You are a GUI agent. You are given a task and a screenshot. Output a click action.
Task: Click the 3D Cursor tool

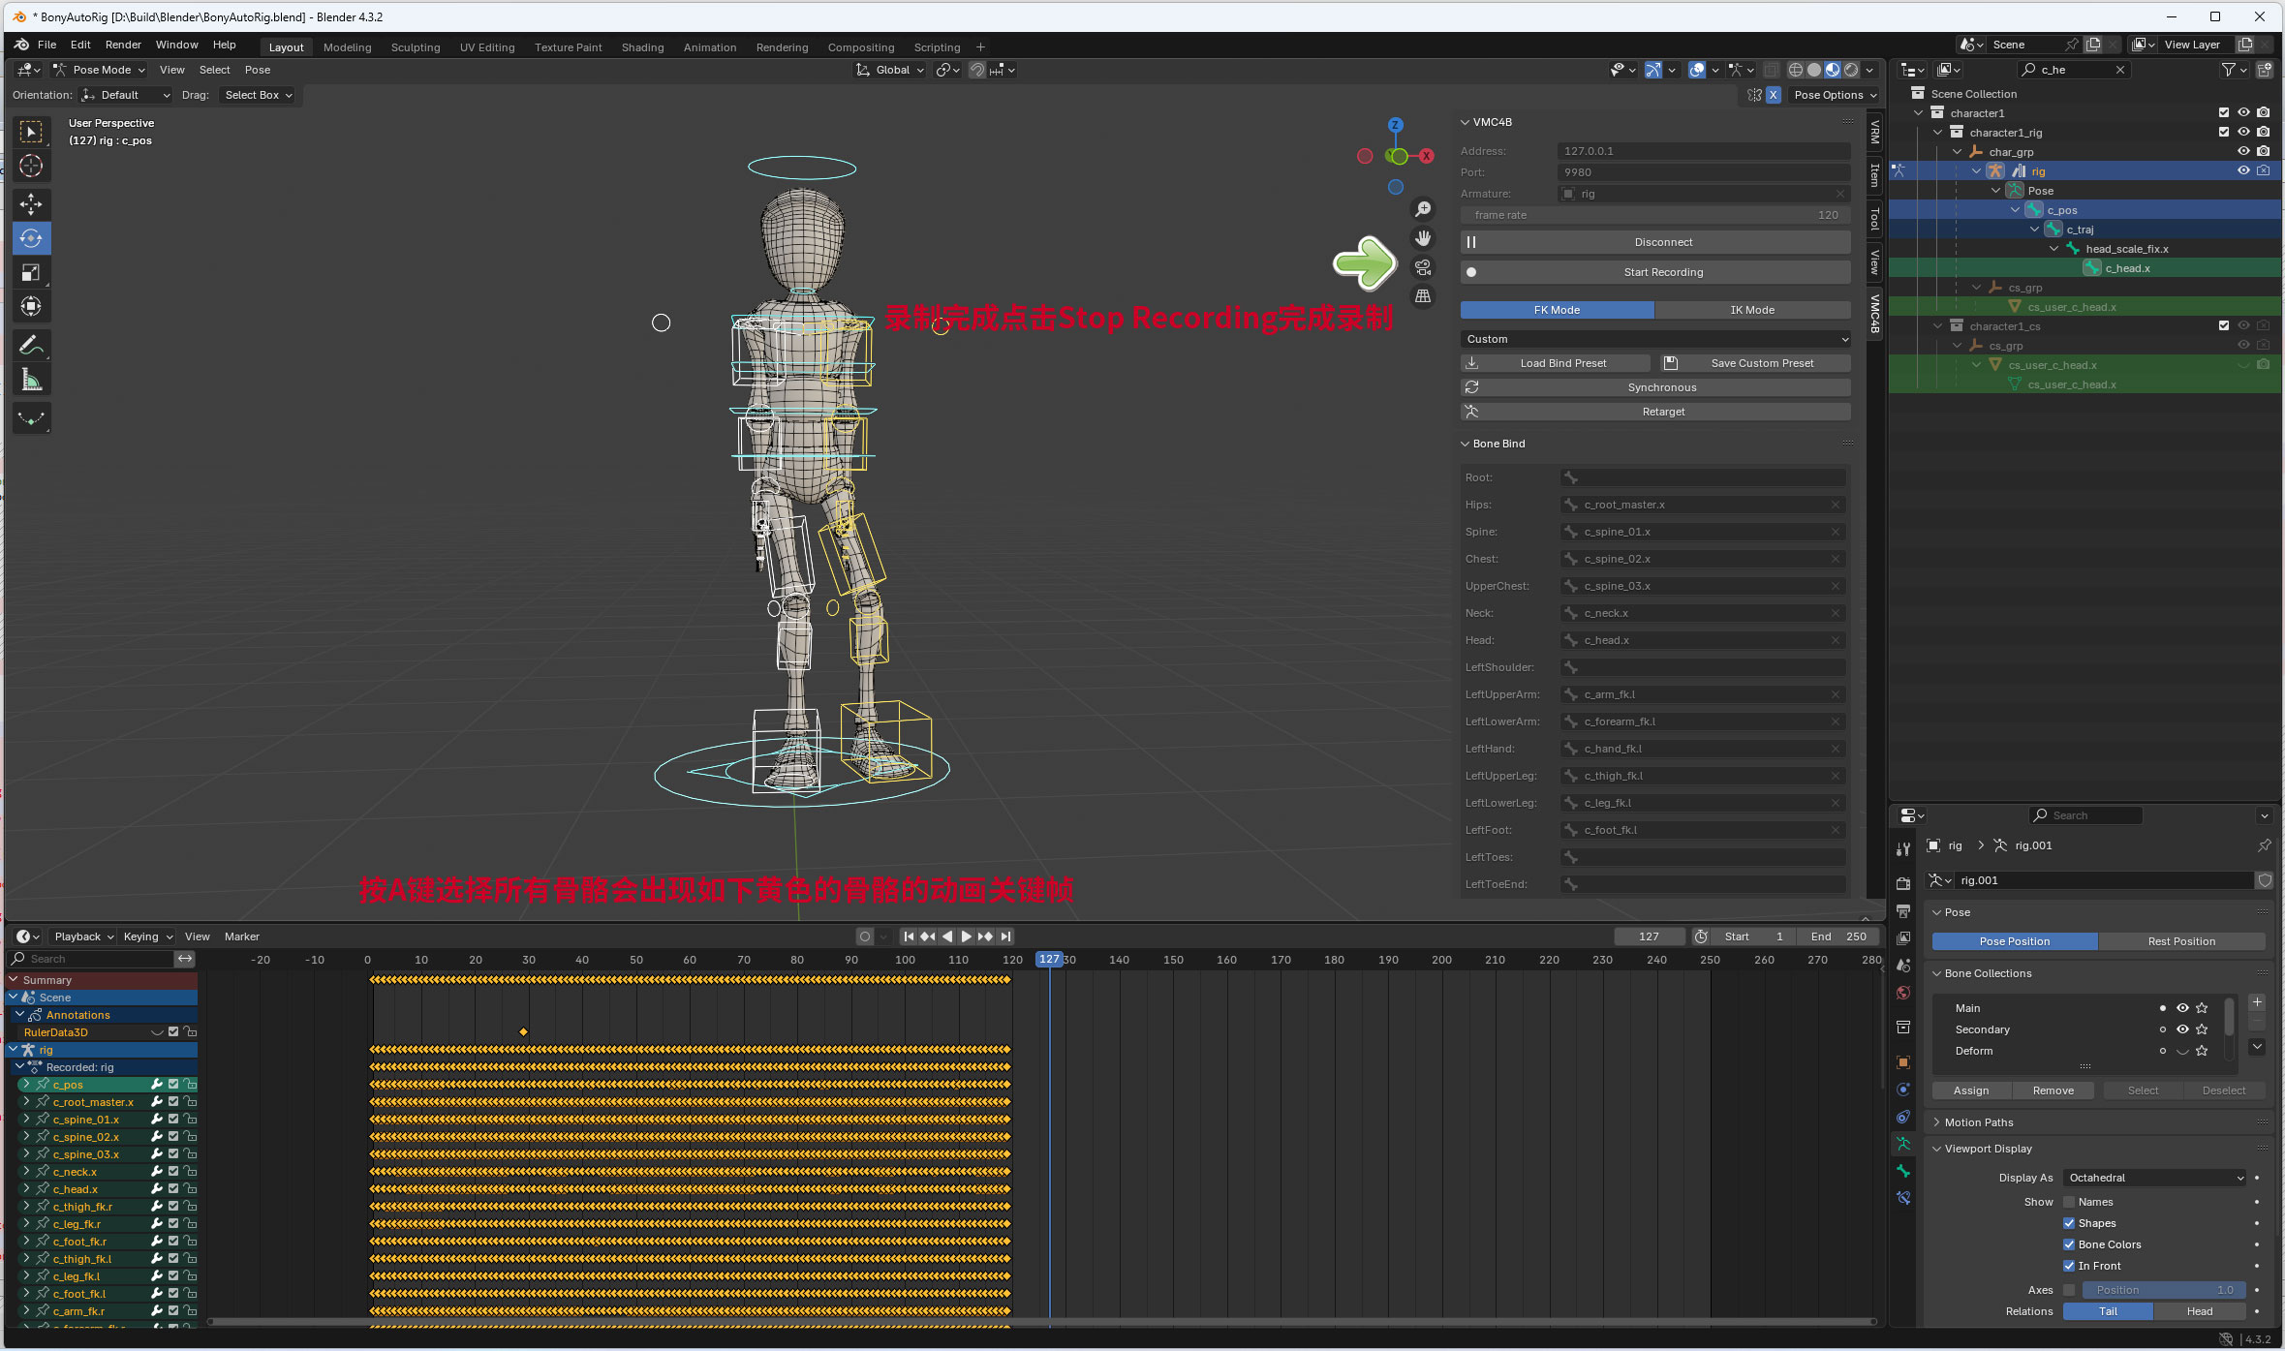(31, 166)
